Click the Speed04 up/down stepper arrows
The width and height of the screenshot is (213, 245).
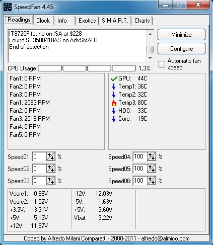pyautogui.click(x=152, y=156)
